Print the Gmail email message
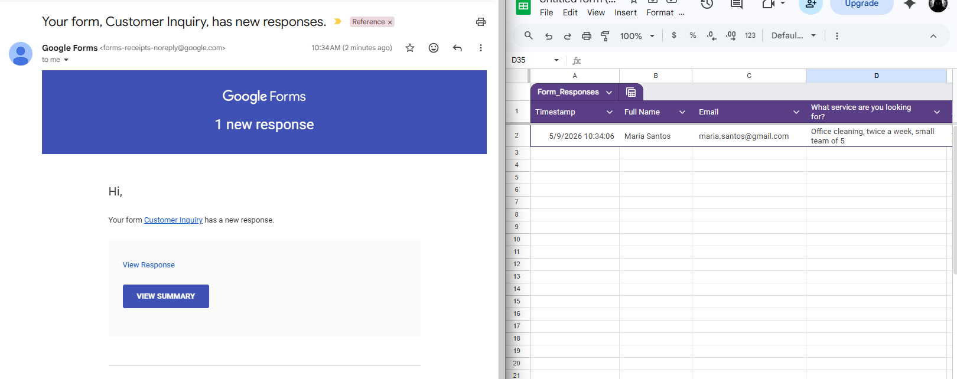This screenshot has width=957, height=379. point(481,22)
